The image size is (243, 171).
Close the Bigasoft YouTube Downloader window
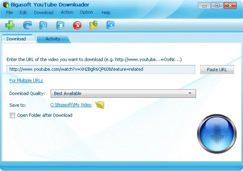pyautogui.click(x=230, y=6)
